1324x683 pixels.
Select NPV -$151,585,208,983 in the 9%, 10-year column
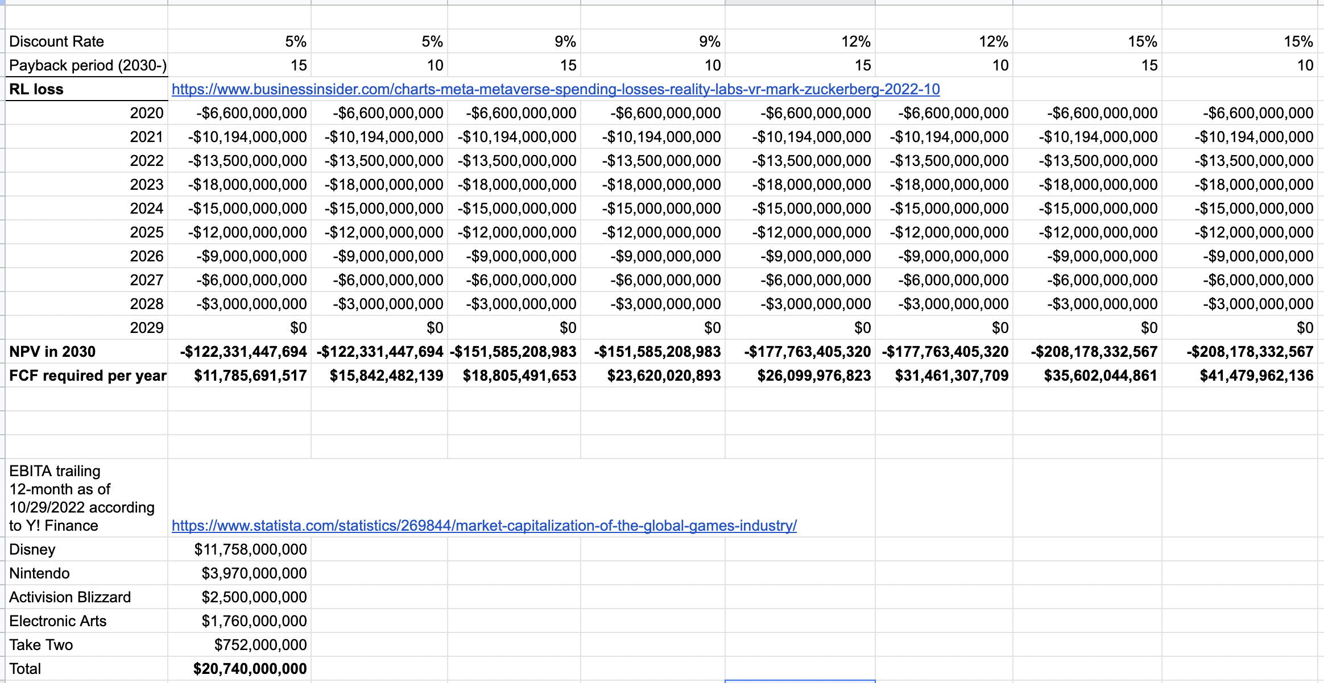(653, 352)
